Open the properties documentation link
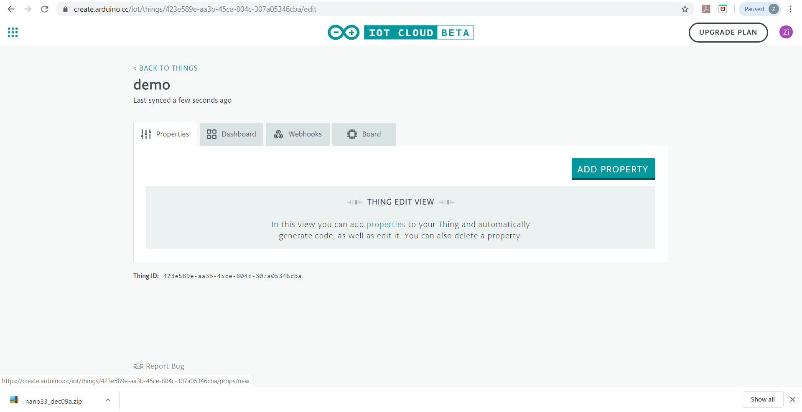This screenshot has width=802, height=412. click(386, 224)
